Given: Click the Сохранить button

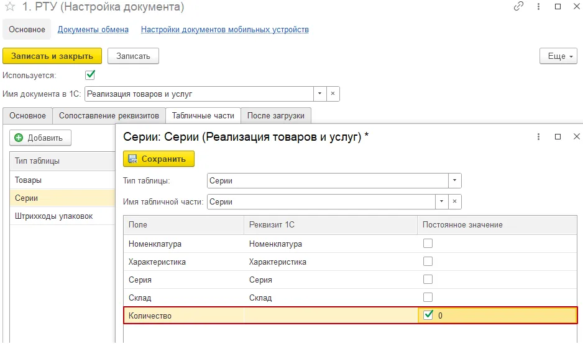Looking at the screenshot, I should point(158,159).
